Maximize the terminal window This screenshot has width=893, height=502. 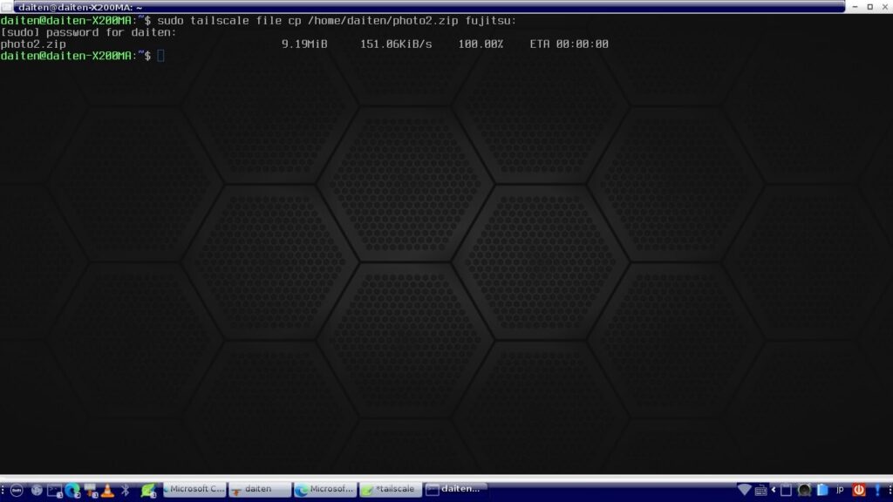(x=869, y=6)
